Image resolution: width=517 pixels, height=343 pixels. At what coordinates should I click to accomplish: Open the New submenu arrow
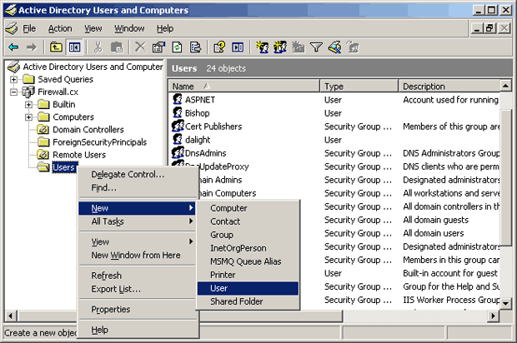pyautogui.click(x=191, y=207)
